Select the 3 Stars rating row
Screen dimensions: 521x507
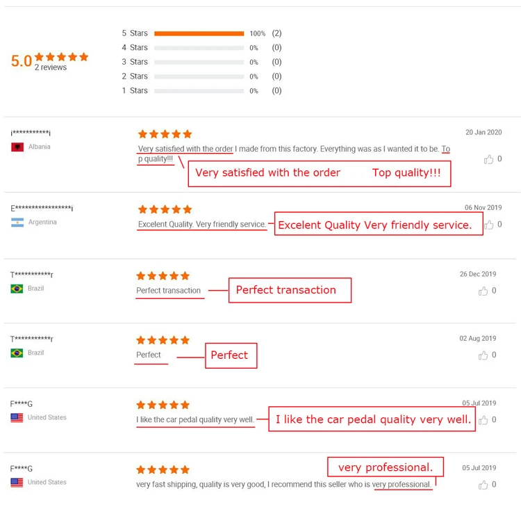tap(135, 62)
